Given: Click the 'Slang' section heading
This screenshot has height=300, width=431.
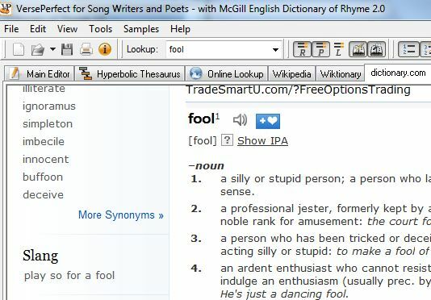Looking at the screenshot, I should point(40,256).
